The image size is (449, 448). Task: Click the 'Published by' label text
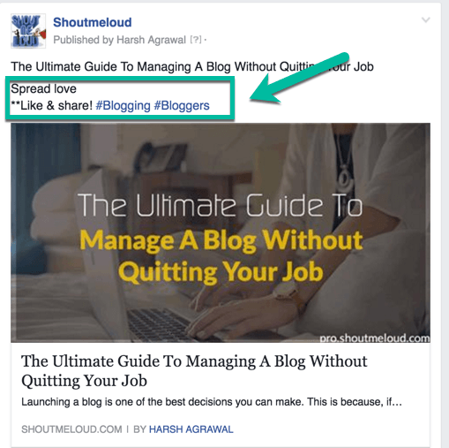click(84, 40)
